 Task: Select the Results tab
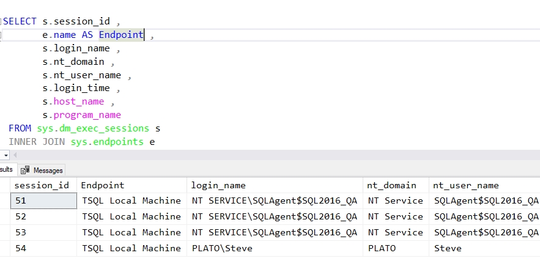6,169
